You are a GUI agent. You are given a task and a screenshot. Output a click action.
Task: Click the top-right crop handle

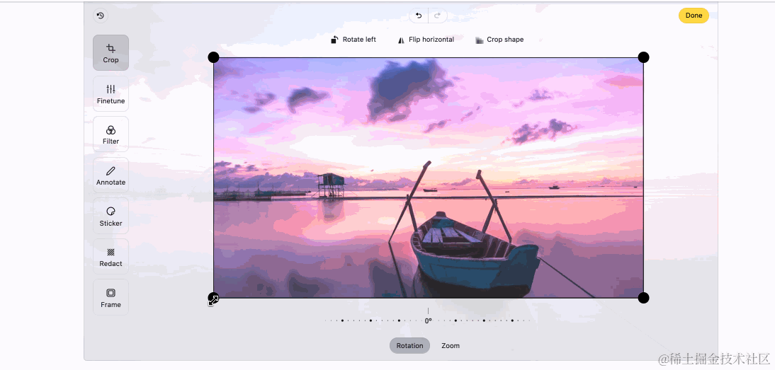click(643, 57)
